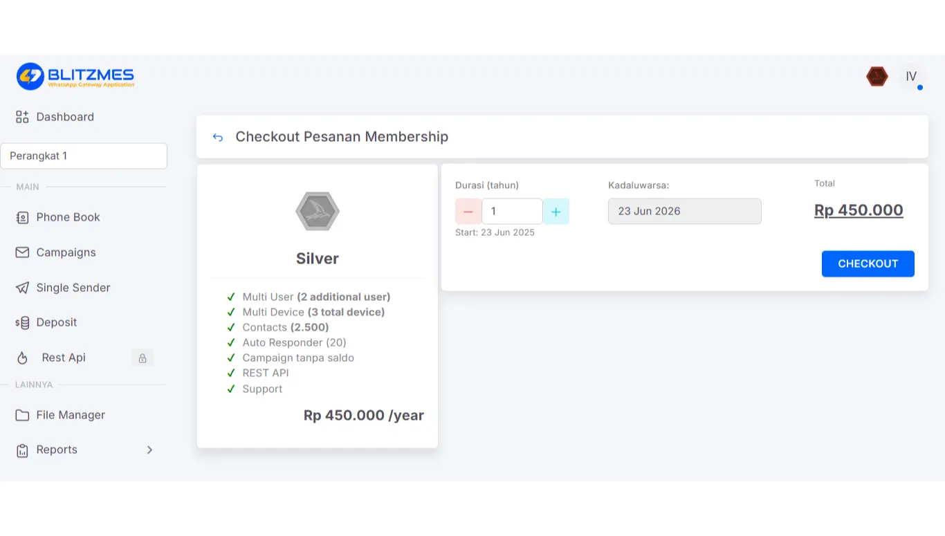Click the Rp 450.000 total link

859,210
